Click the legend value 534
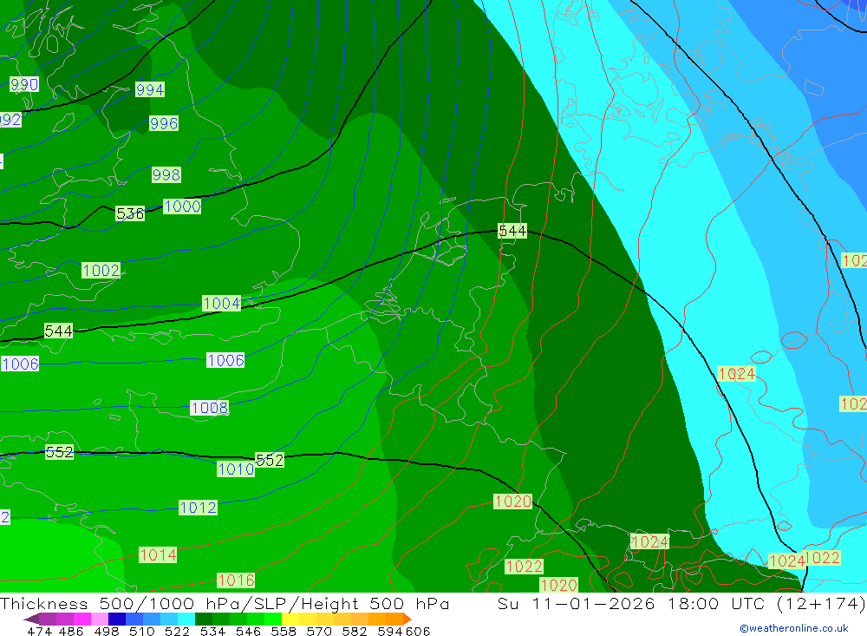 point(212,632)
